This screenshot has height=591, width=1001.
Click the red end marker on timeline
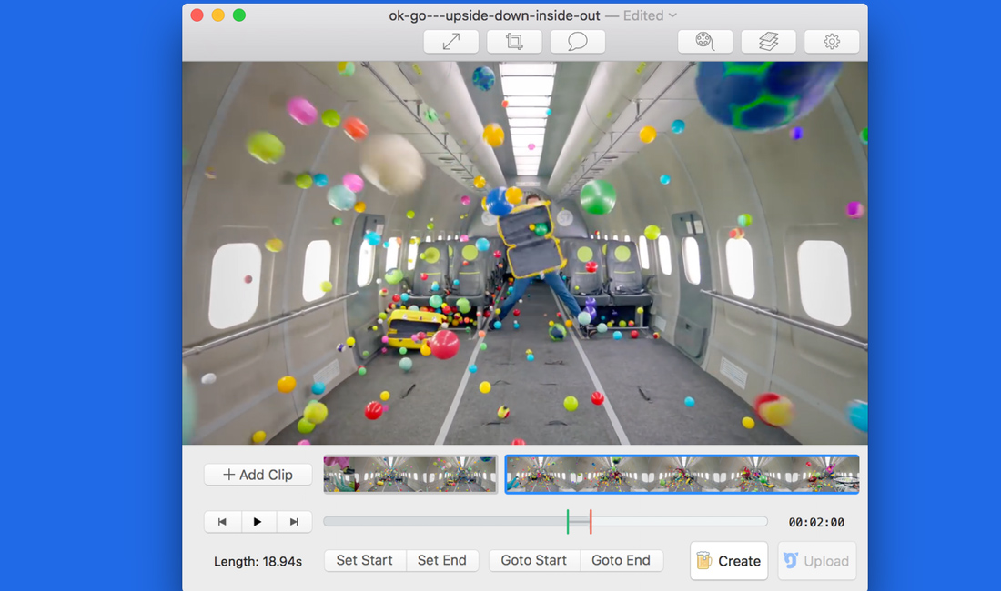tap(591, 522)
